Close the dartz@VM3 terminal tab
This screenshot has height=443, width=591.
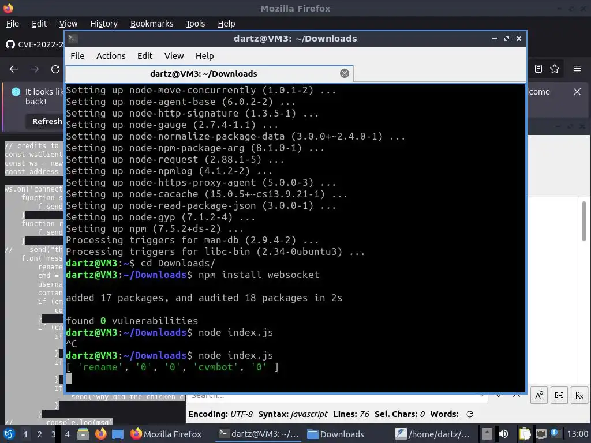[x=344, y=73]
